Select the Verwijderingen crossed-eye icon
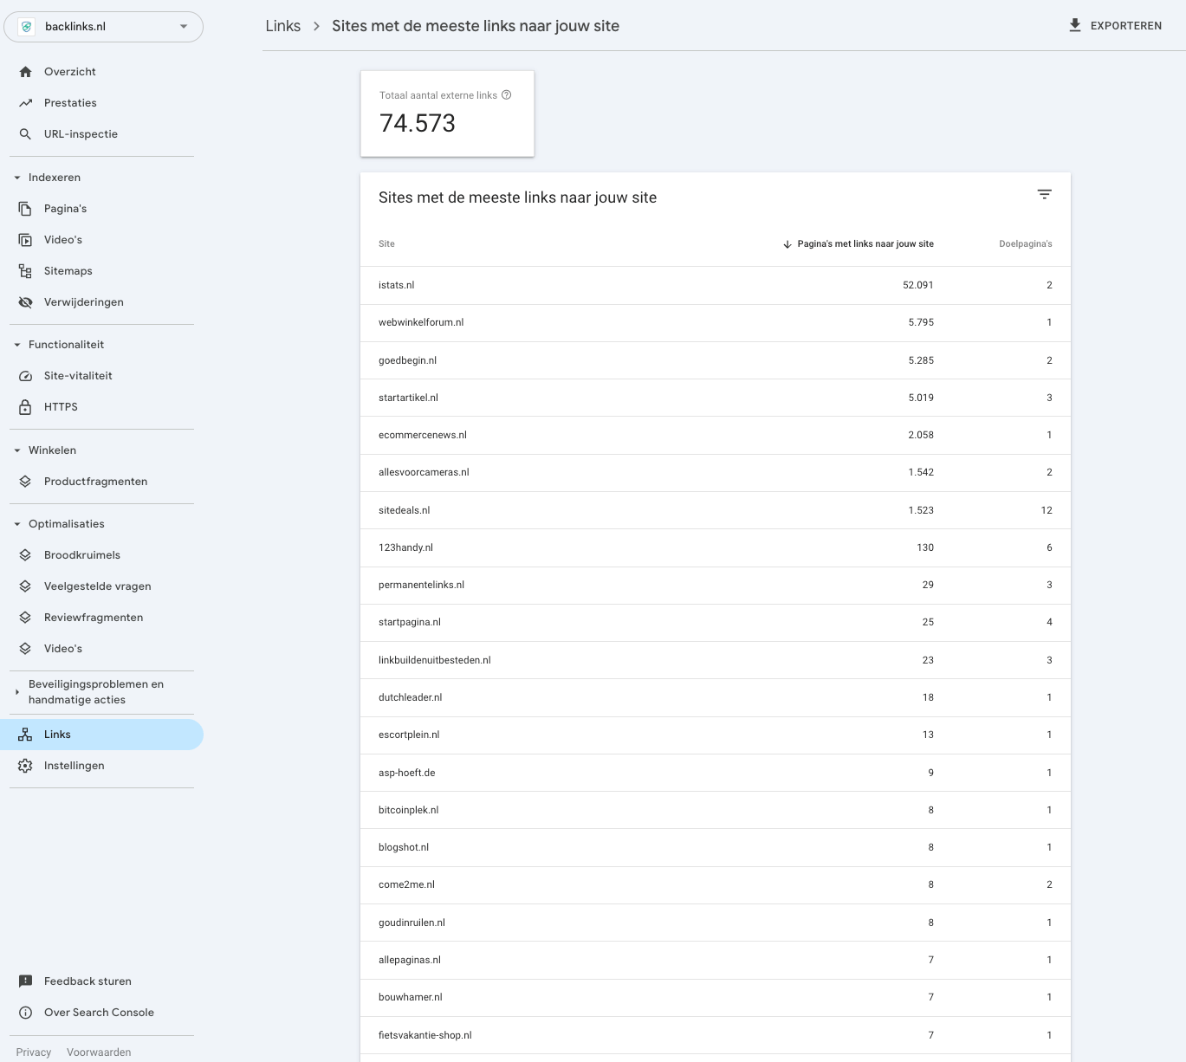Screen dimensions: 1186x1062 click(x=25, y=301)
